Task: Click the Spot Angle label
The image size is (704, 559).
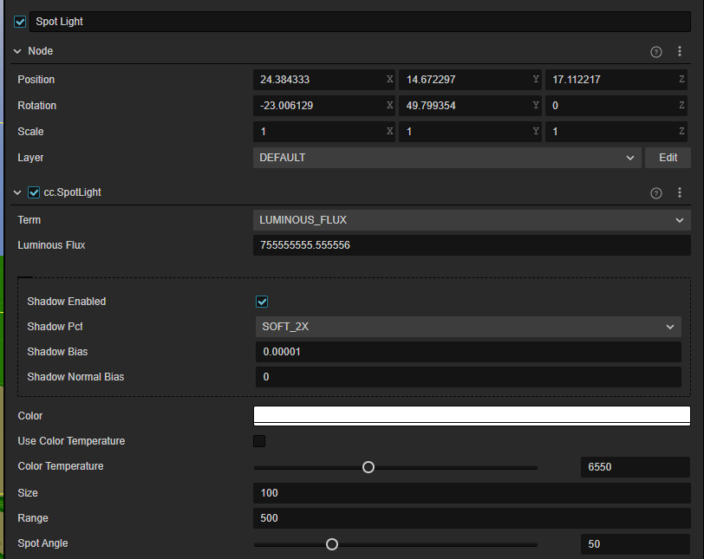Action: pyautogui.click(x=42, y=543)
